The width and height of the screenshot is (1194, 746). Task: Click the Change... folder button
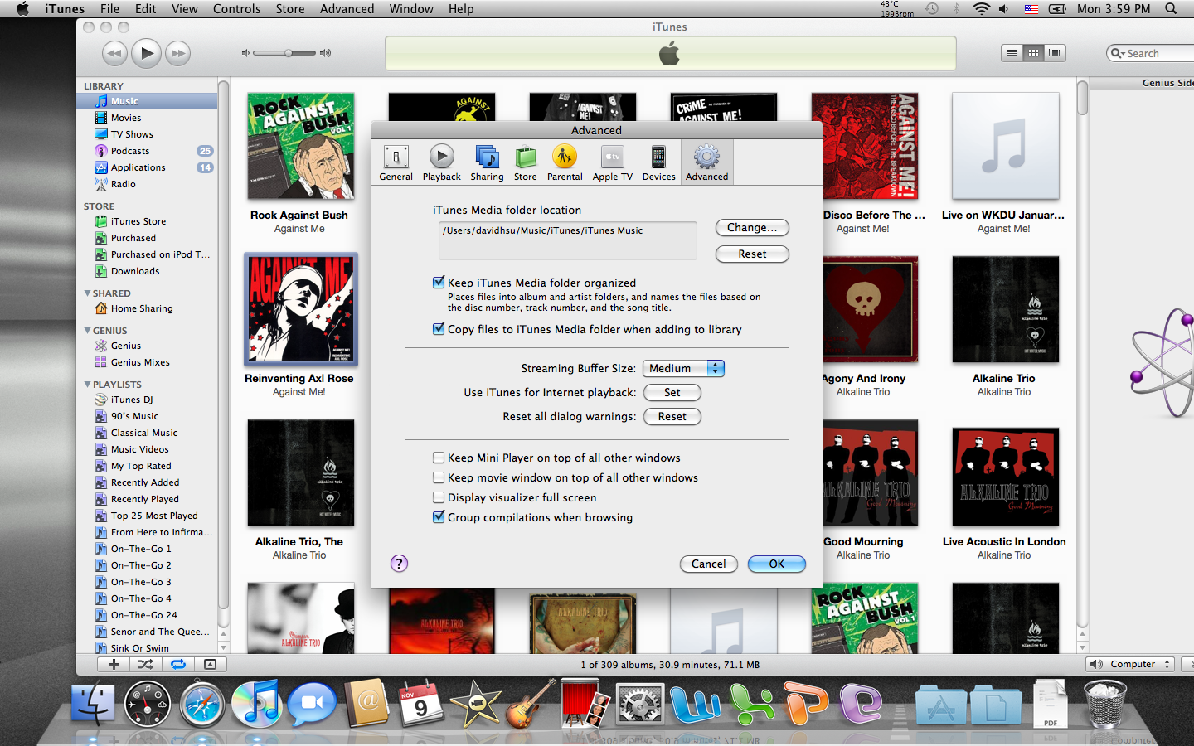tap(752, 228)
